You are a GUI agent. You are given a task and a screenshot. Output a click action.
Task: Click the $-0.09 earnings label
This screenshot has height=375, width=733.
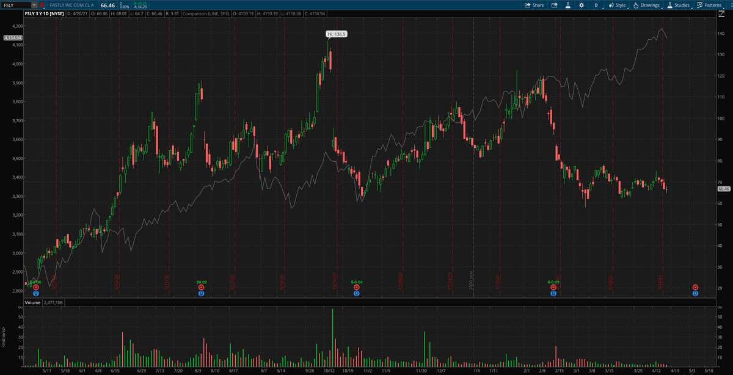click(x=554, y=282)
